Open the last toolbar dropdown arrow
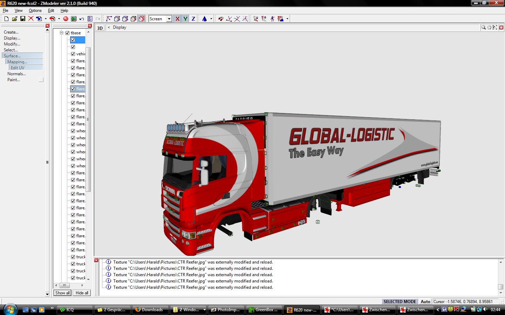The image size is (505, 315). 287,19
